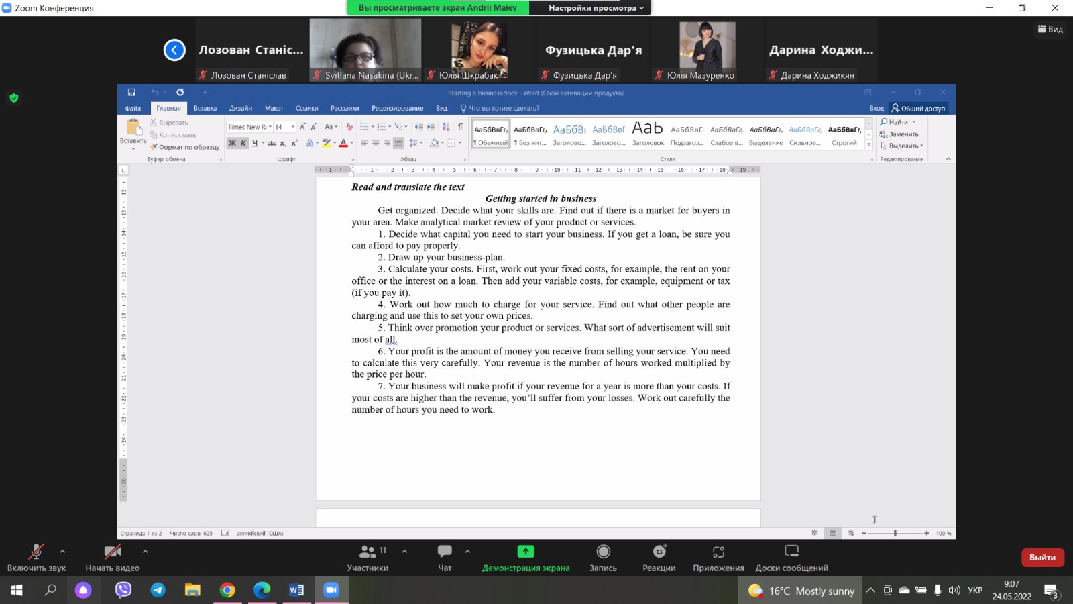Click the green encryption shield icon

tap(14, 98)
